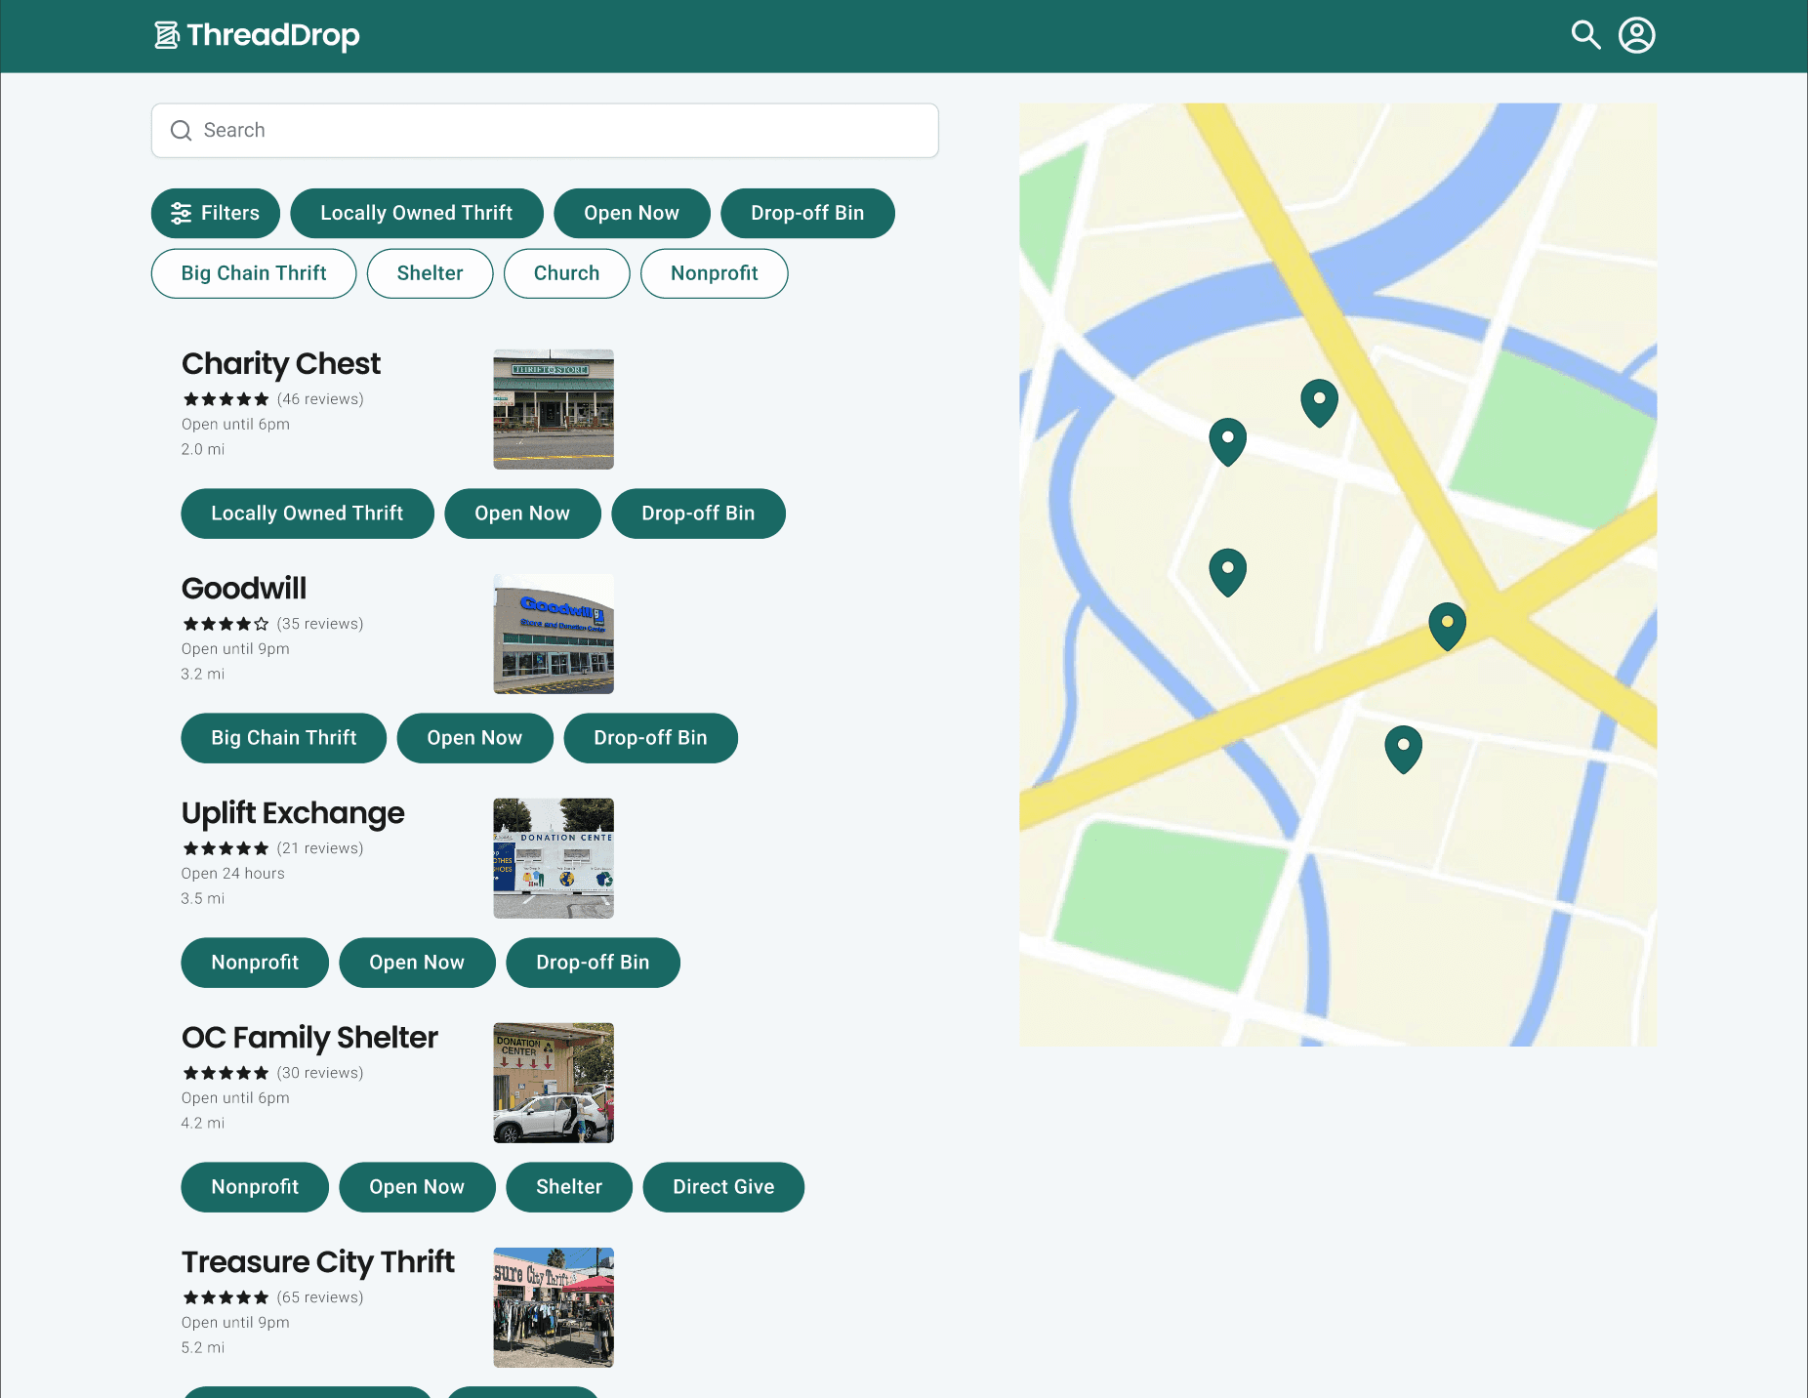Image resolution: width=1808 pixels, height=1398 pixels.
Task: Click OC Family Shelter's Nonprofit tag
Action: tap(255, 1187)
